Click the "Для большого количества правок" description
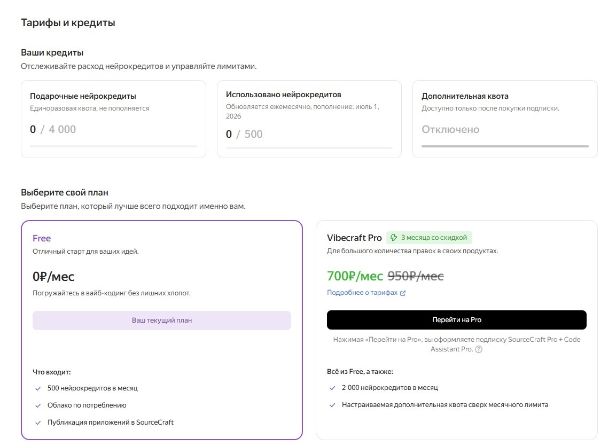Viewport: 616px width, 446px height. tap(412, 251)
